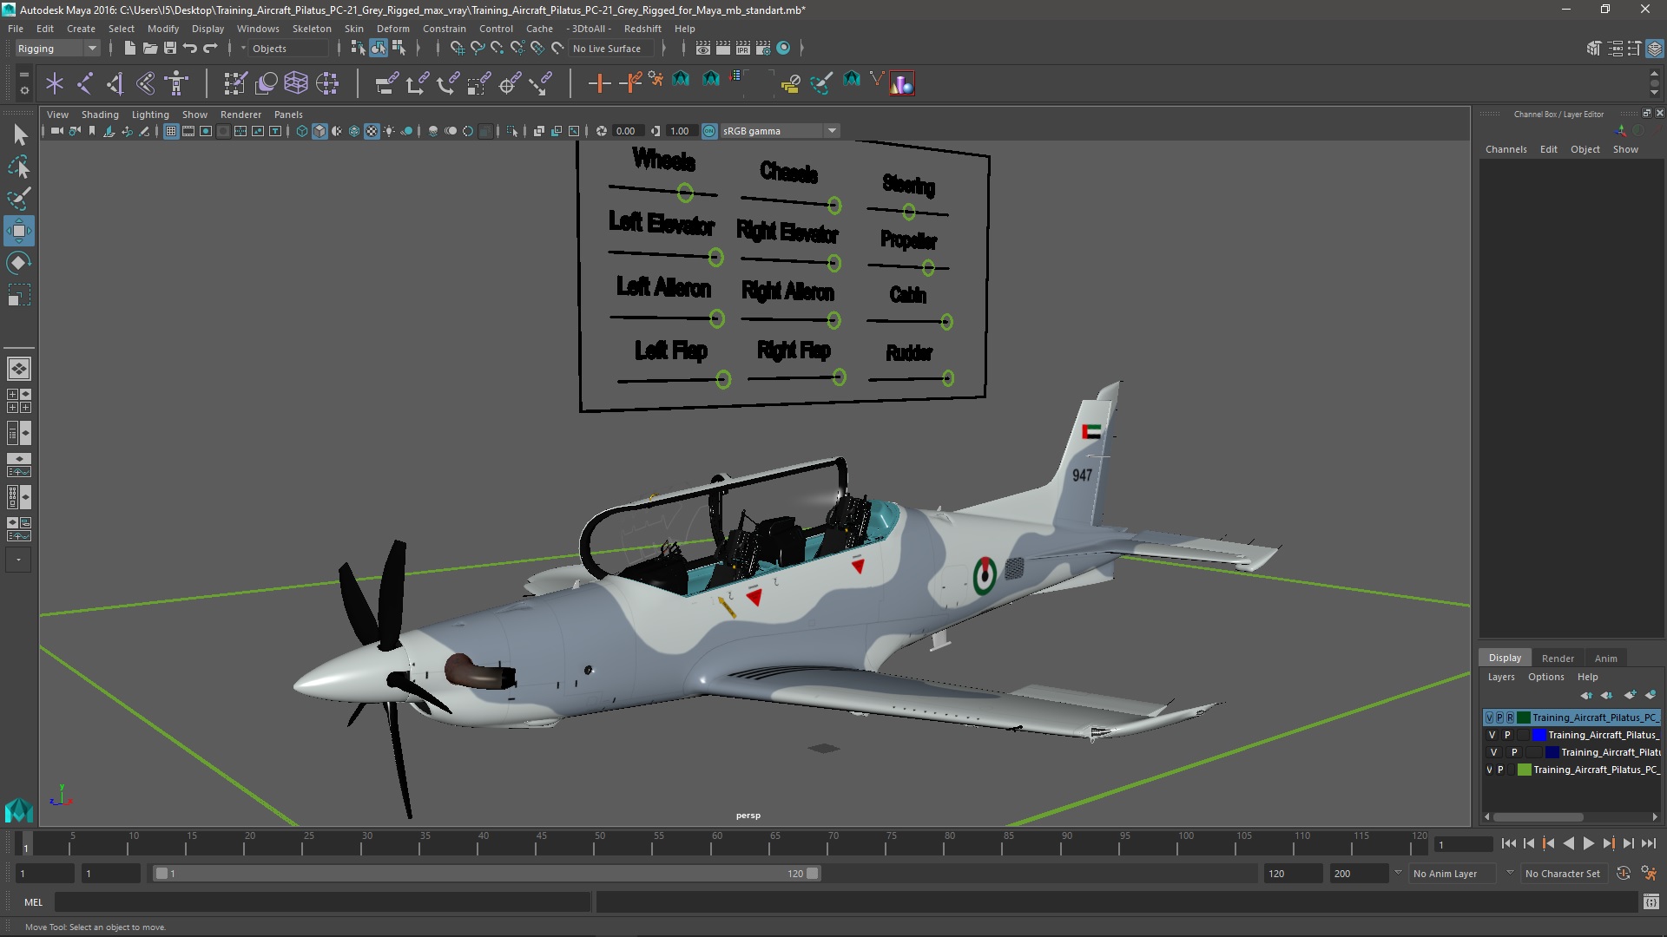
Task: Click the MEL command language button
Action: click(x=33, y=902)
